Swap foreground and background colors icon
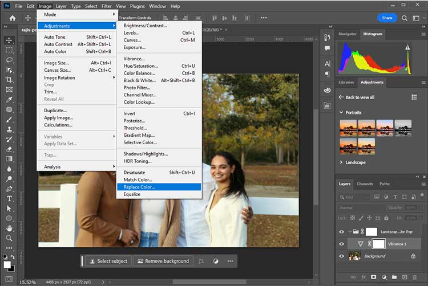428x286 pixels. pyautogui.click(x=13, y=257)
